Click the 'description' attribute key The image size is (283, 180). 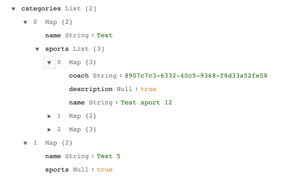[x=91, y=89]
